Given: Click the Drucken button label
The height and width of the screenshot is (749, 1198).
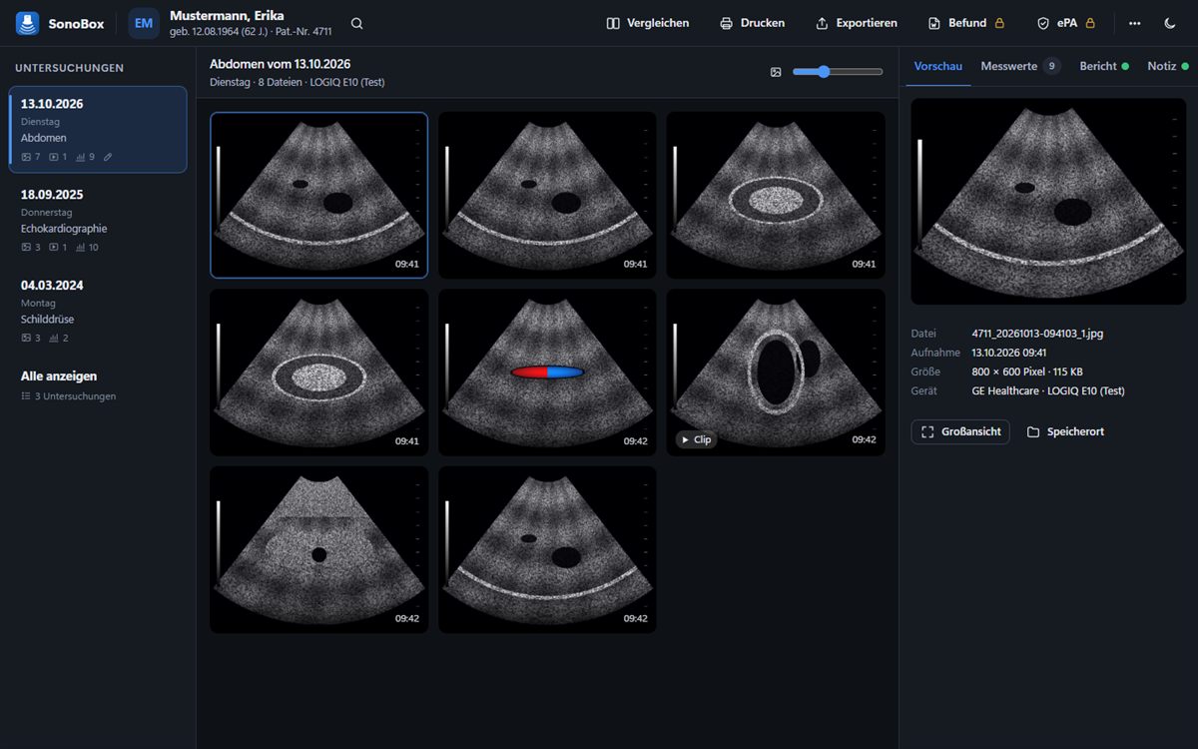Looking at the screenshot, I should [763, 23].
